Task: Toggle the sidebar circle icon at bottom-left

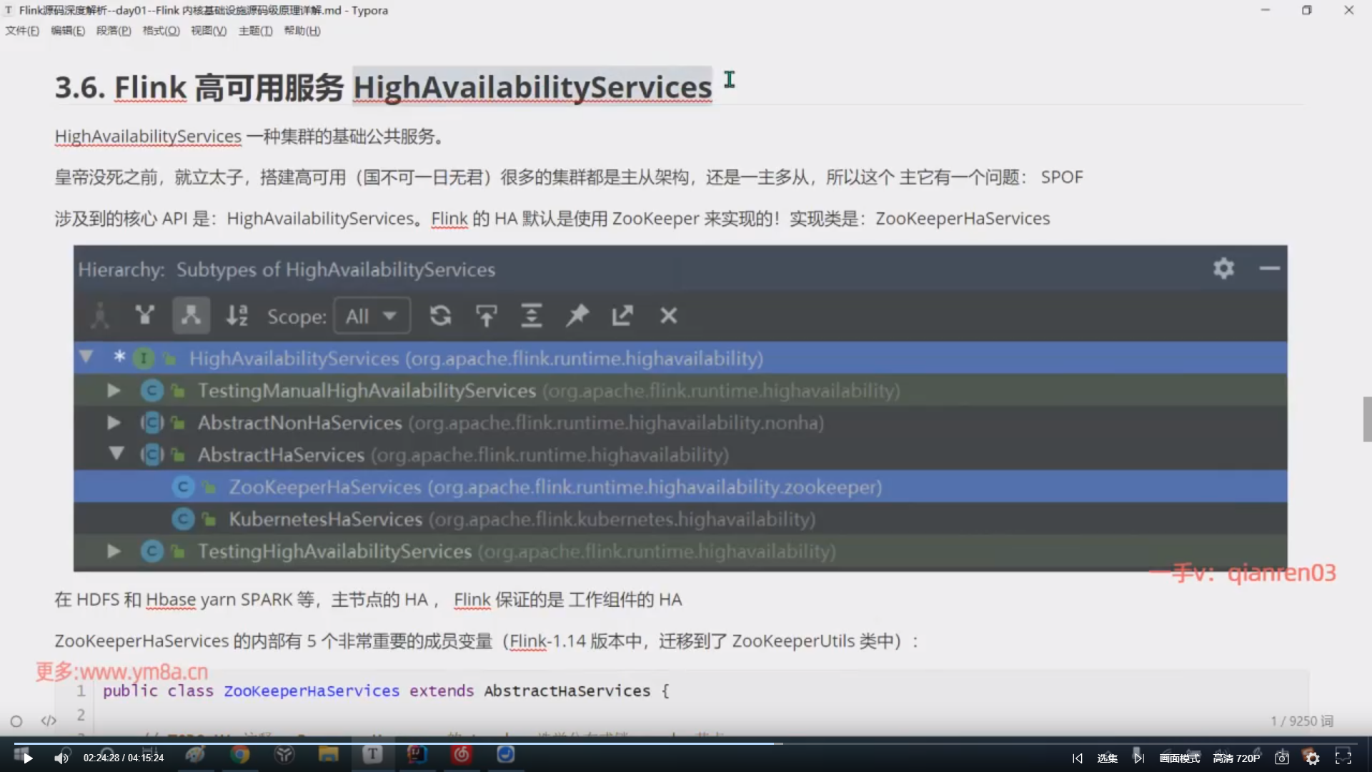Action: 16,721
